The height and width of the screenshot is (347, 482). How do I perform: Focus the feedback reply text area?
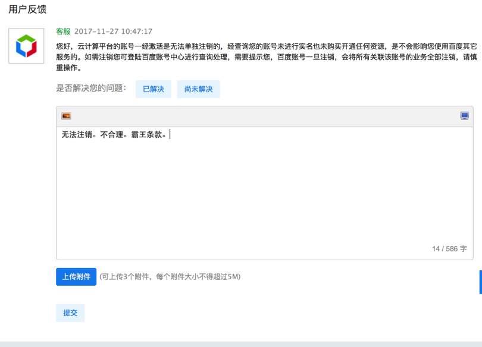[265, 193]
